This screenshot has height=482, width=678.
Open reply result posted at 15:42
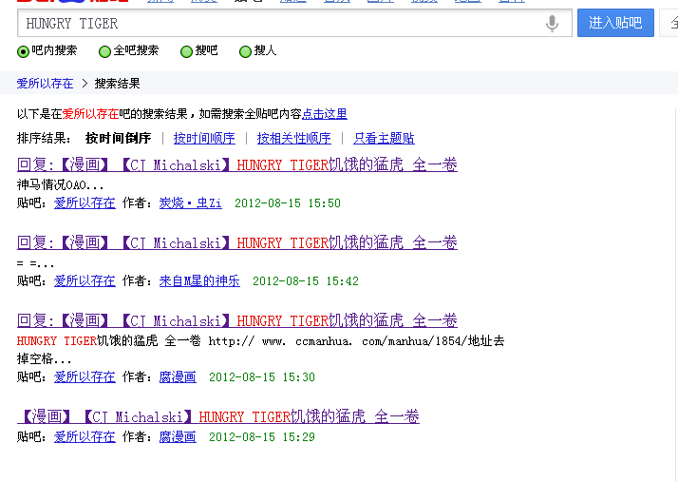tap(237, 242)
